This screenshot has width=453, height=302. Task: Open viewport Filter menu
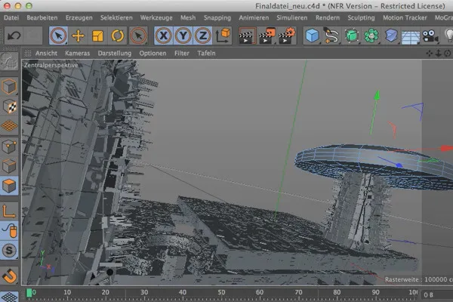click(182, 53)
